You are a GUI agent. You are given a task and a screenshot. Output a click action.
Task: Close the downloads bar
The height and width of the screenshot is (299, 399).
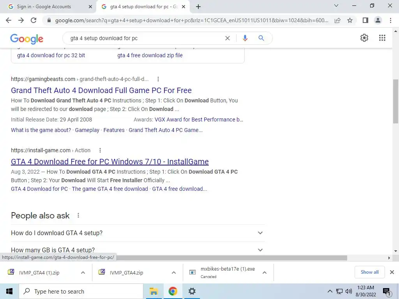click(x=392, y=272)
